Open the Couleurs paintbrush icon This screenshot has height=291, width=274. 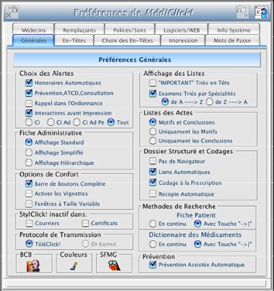click(74, 266)
